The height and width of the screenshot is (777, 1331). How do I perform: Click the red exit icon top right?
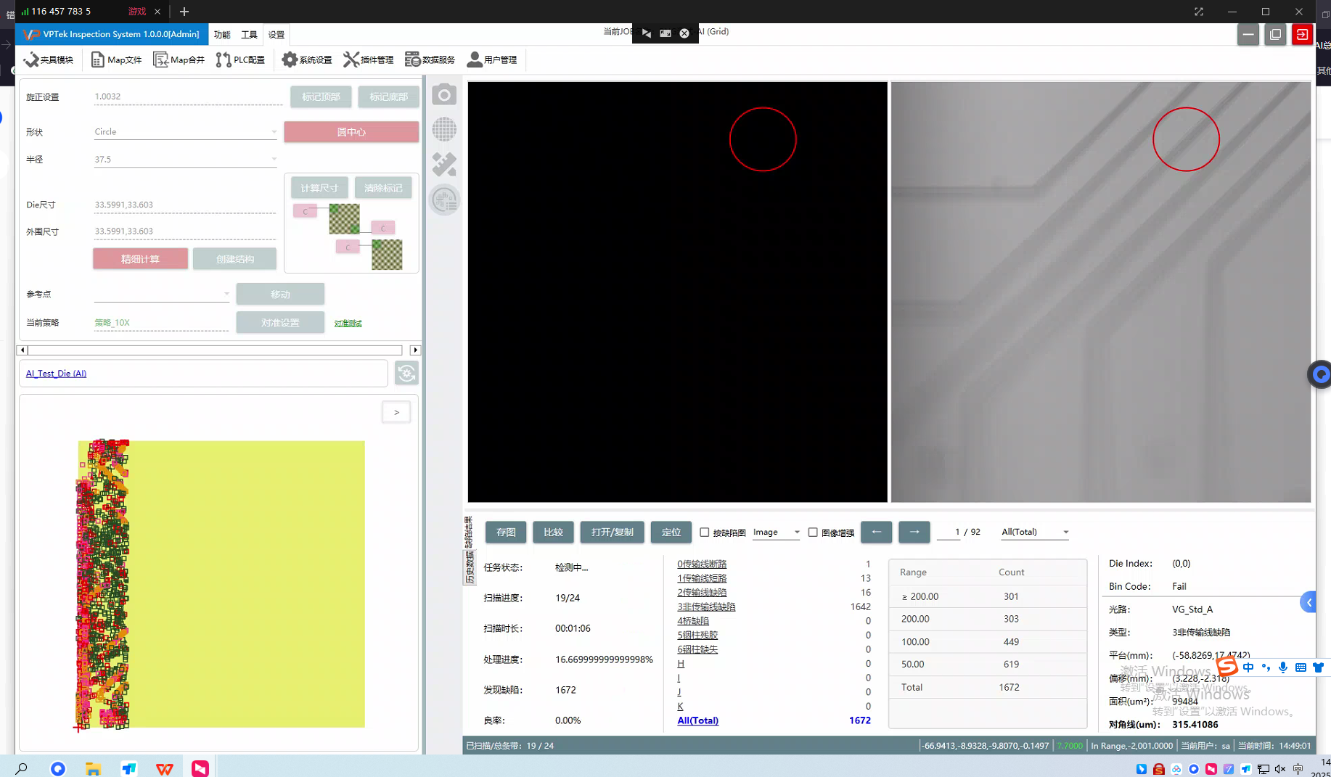pos(1302,34)
